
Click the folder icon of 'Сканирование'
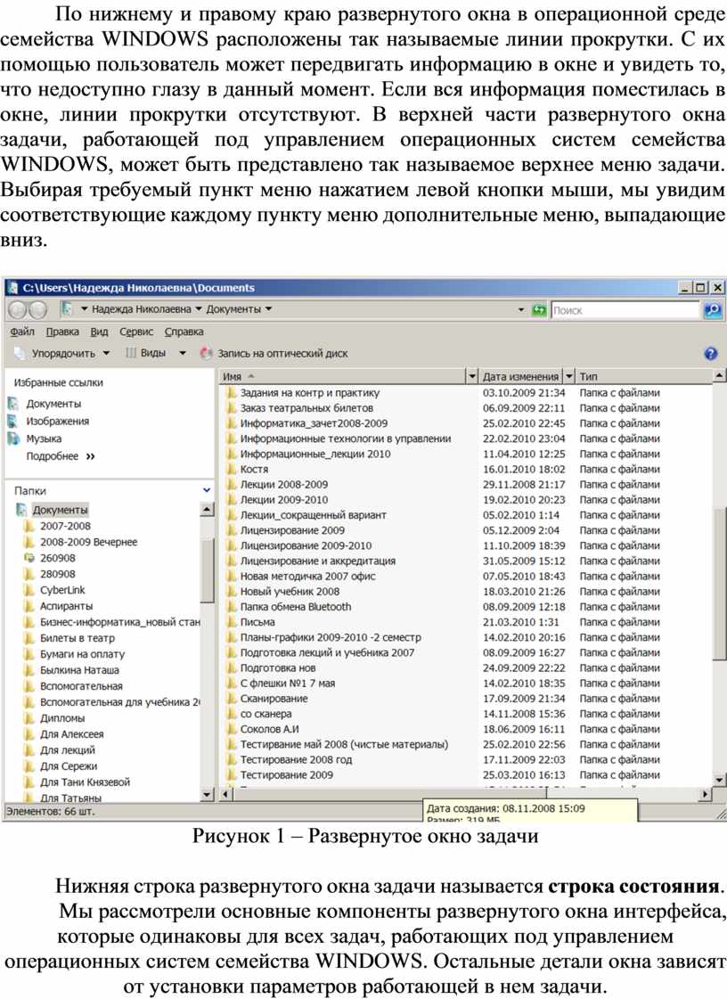232,699
